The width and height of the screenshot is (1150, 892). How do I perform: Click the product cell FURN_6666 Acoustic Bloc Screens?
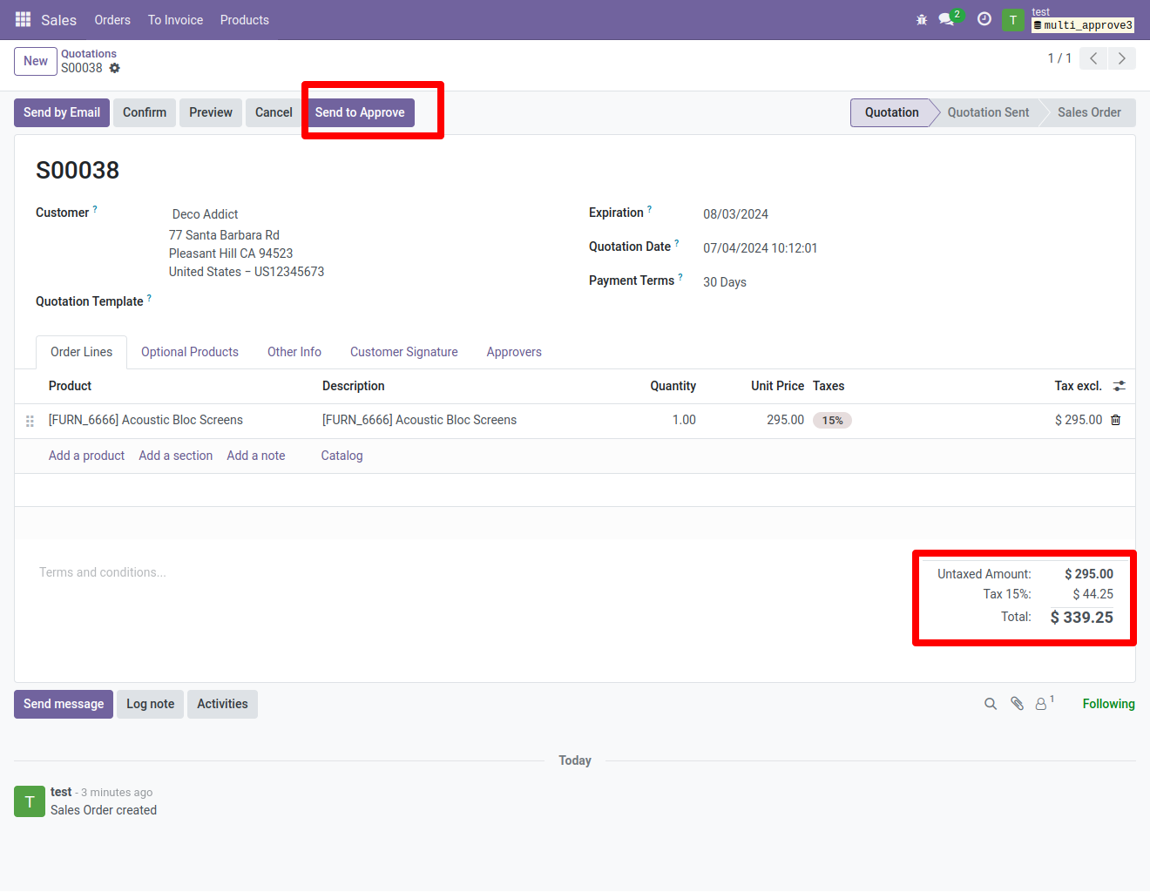(145, 420)
